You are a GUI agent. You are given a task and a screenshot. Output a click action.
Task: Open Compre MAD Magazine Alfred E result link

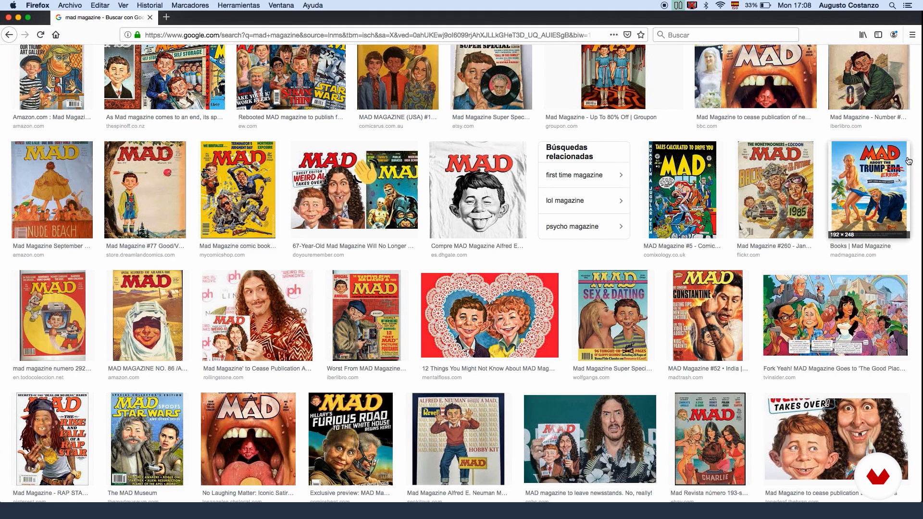[477, 246]
